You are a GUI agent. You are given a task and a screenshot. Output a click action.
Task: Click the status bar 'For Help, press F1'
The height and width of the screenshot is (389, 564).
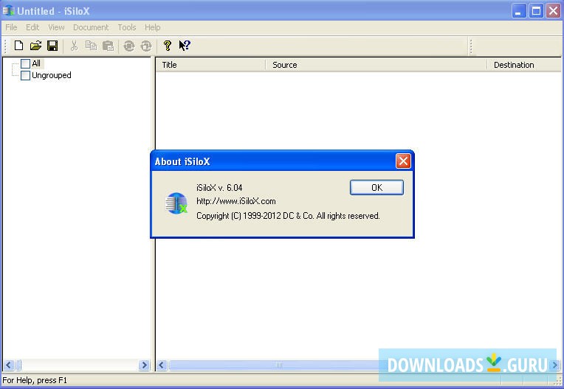tap(35, 380)
